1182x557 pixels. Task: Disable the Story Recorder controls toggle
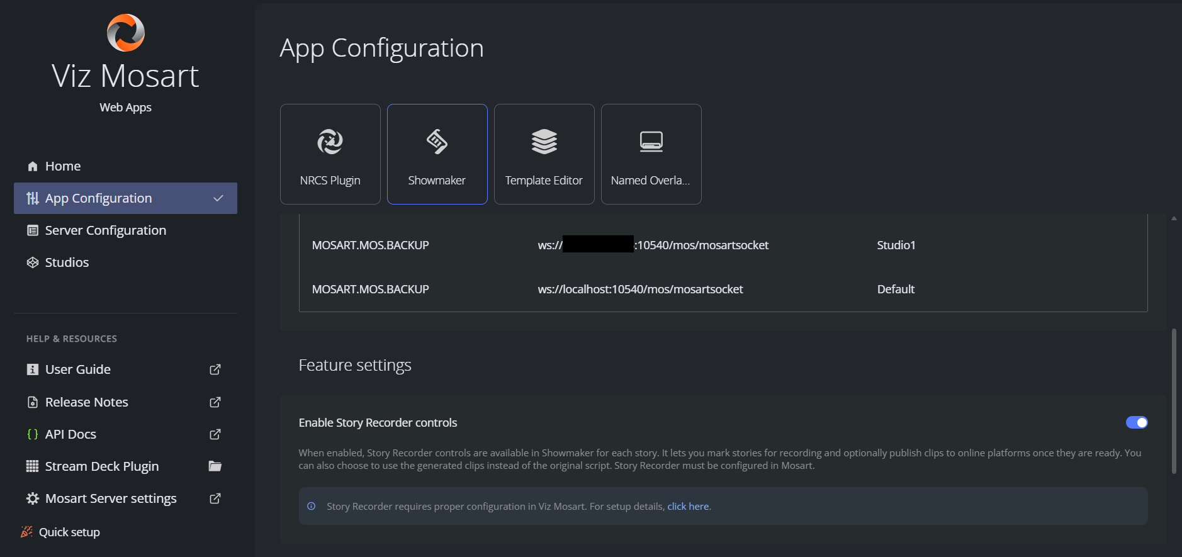(1137, 422)
